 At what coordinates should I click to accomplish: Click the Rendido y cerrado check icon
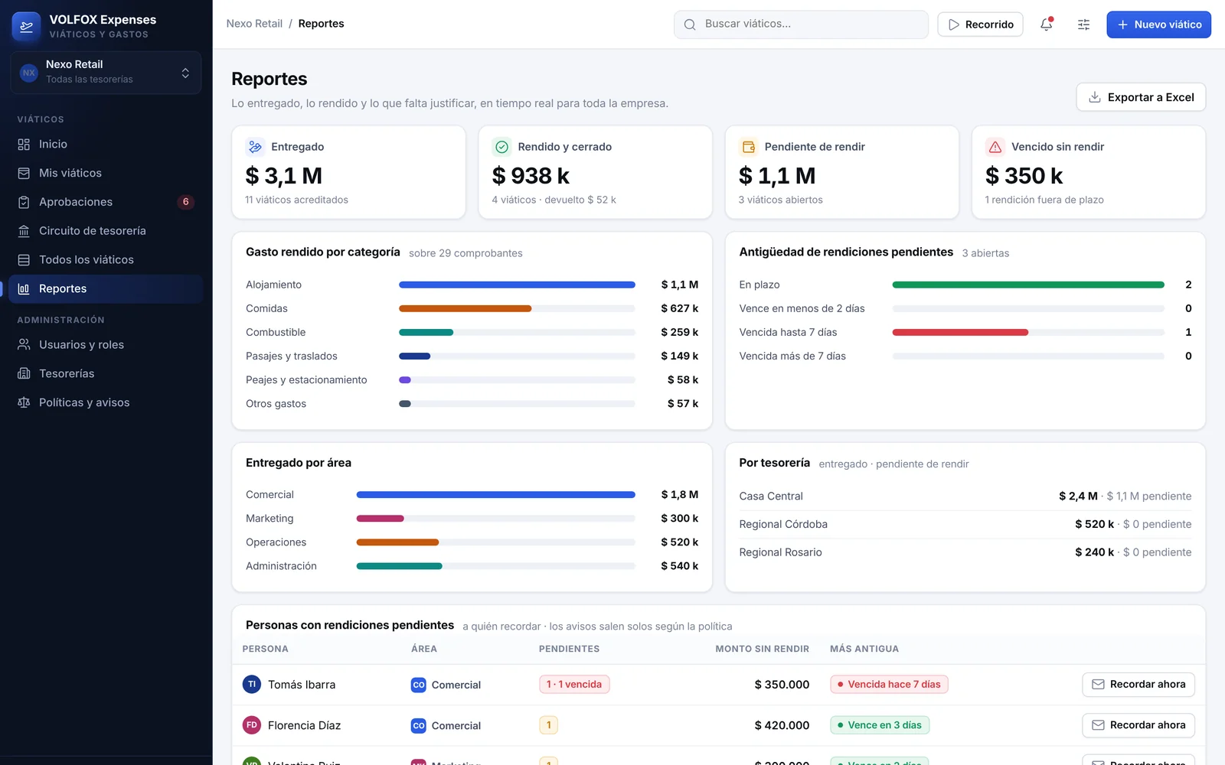coord(501,147)
